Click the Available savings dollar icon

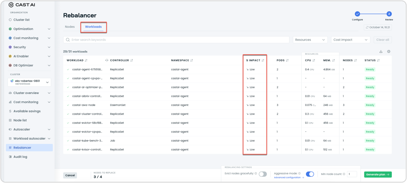pos(10,111)
